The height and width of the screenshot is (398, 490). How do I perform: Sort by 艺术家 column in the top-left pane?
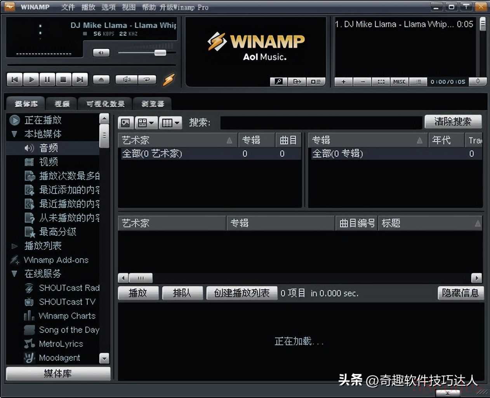coord(178,140)
